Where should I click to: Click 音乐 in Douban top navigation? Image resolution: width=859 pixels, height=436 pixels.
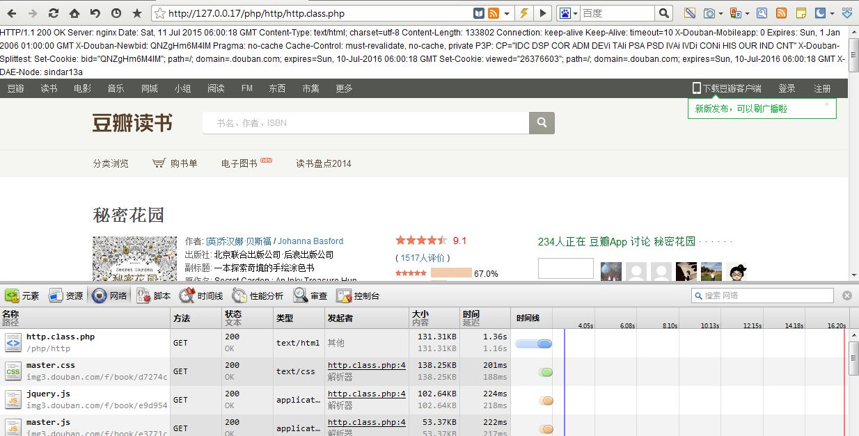click(x=116, y=88)
